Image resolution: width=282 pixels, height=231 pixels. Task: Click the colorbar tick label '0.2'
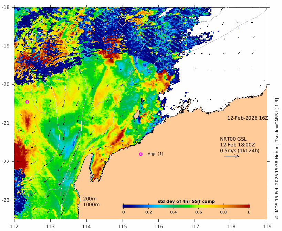[148, 212]
